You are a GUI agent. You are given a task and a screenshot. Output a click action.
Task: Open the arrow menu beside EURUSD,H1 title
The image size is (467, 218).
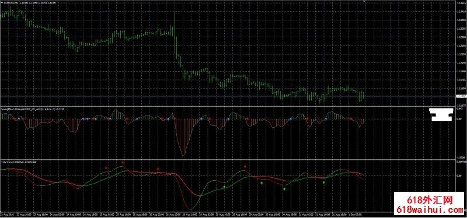(2, 2)
